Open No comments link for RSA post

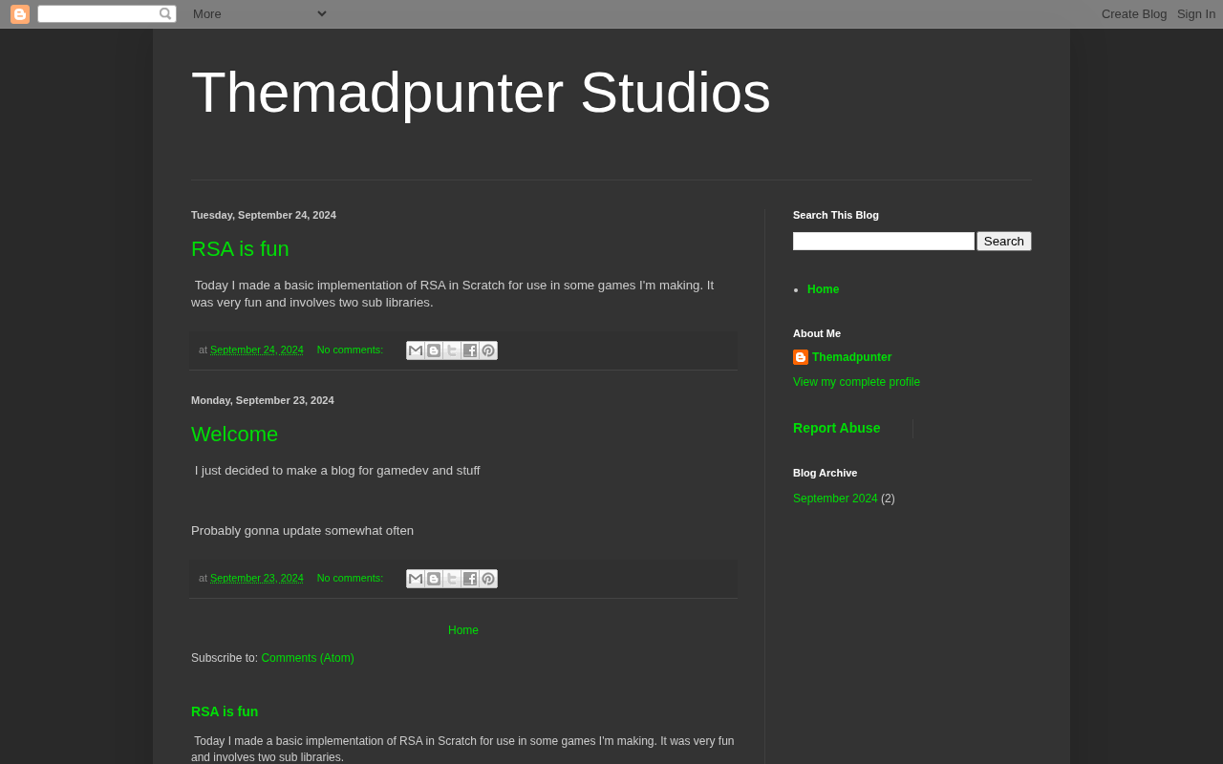point(350,350)
